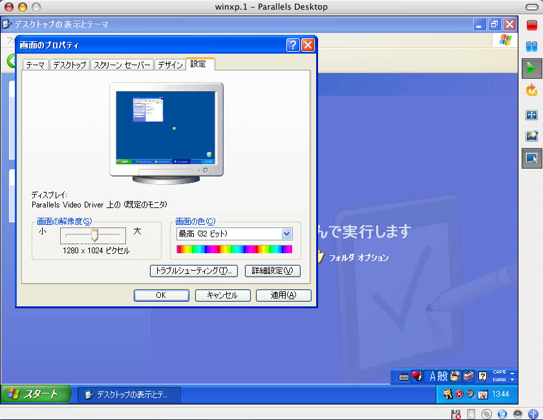Click the CD/DVD drive status icon
This screenshot has width=543, height=420.
pyautogui.click(x=487, y=414)
